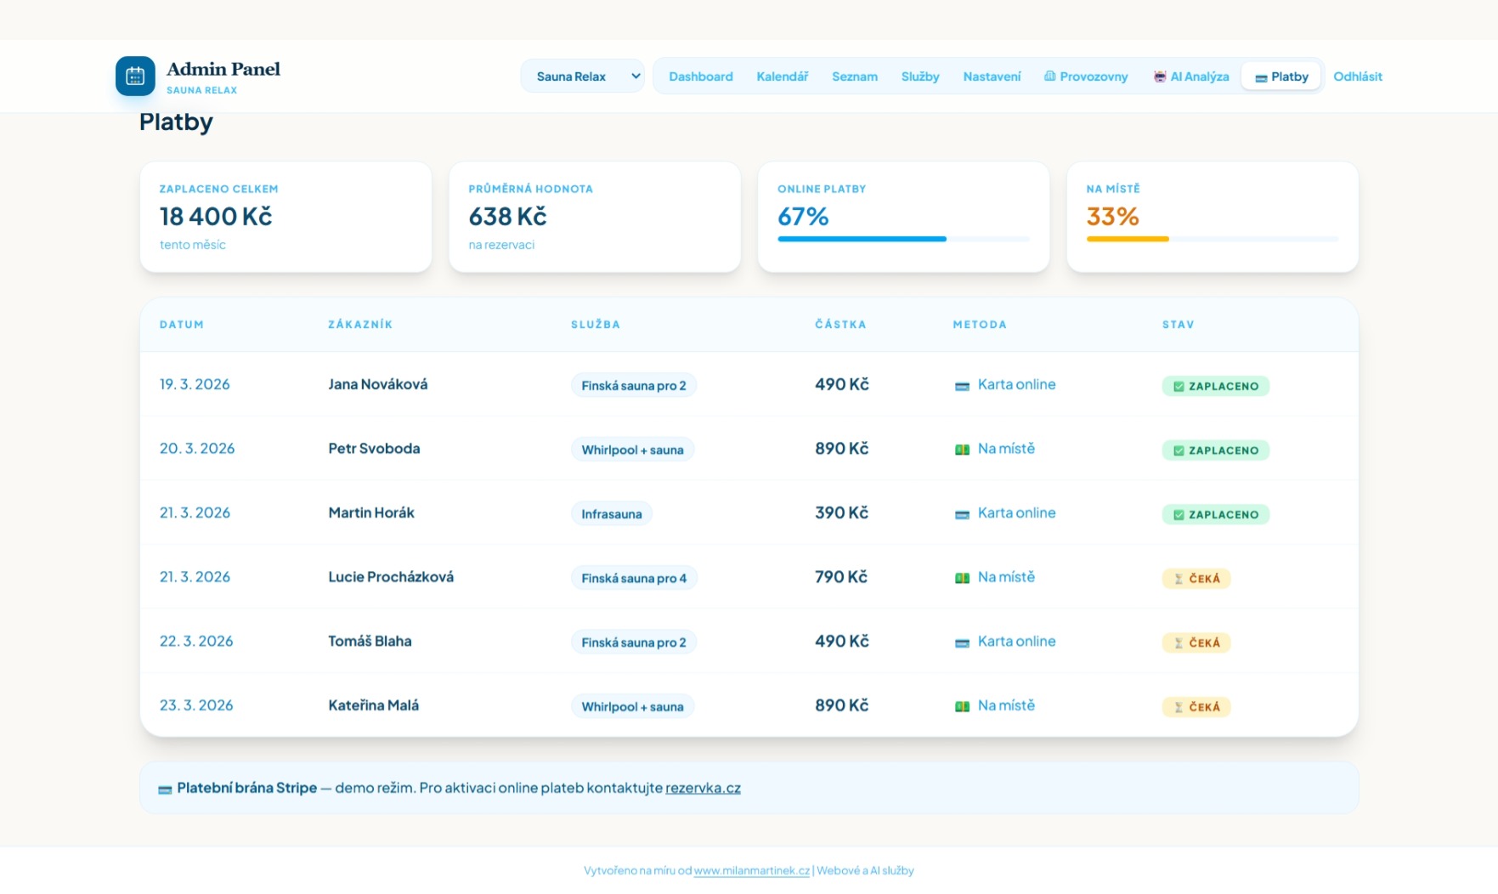Open the Provozovny tab

[1086, 76]
